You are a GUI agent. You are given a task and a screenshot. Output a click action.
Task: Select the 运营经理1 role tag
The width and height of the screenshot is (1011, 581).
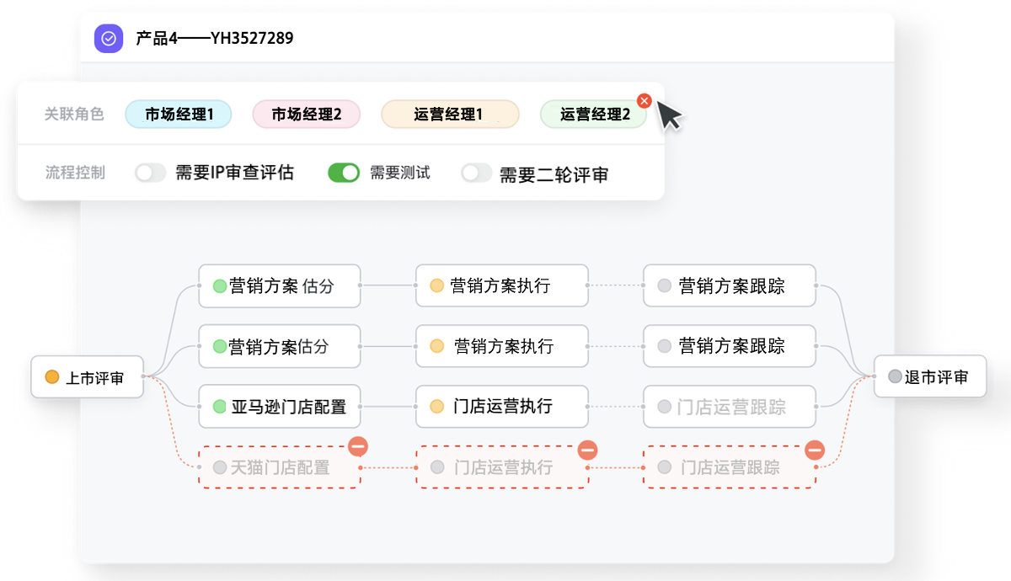point(448,115)
